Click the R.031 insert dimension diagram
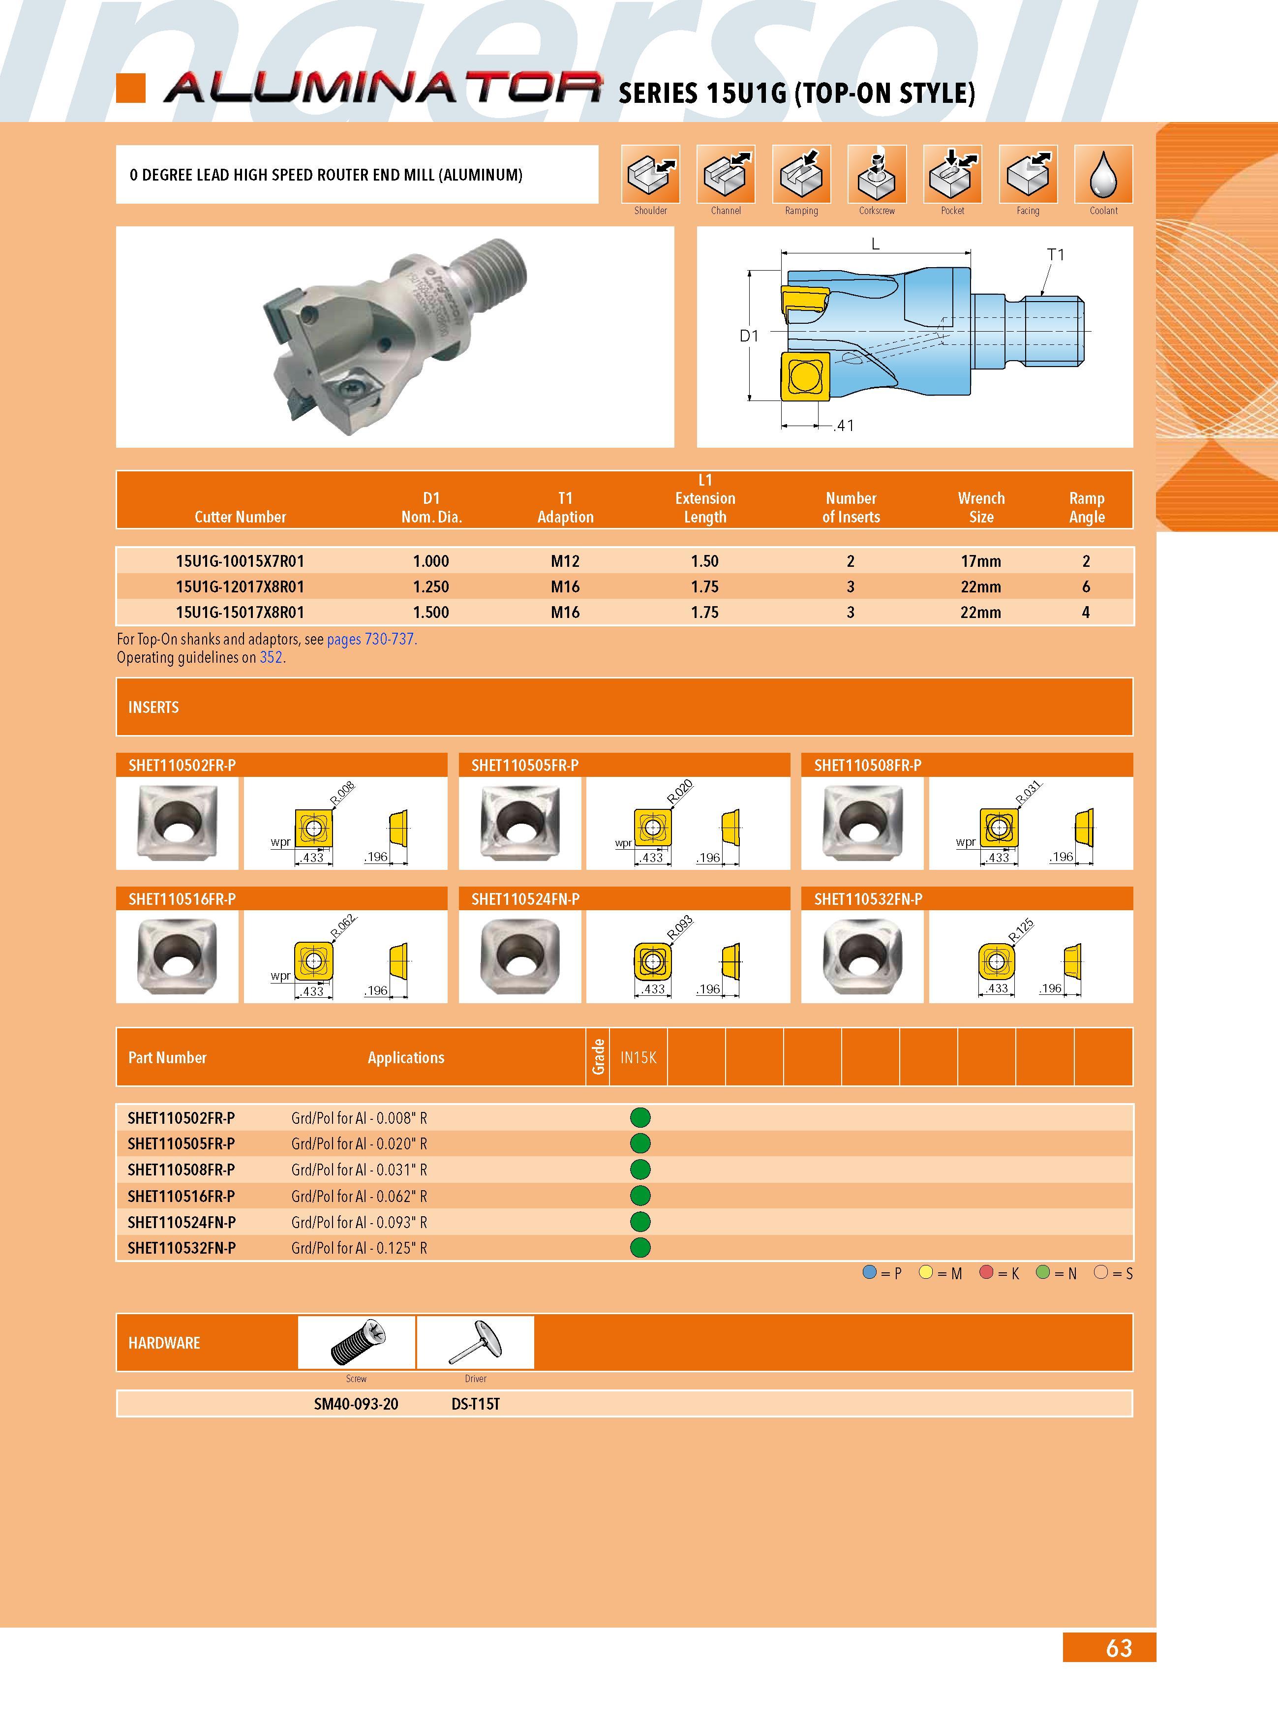Viewport: 1278px width, 1726px height. (x=1031, y=823)
